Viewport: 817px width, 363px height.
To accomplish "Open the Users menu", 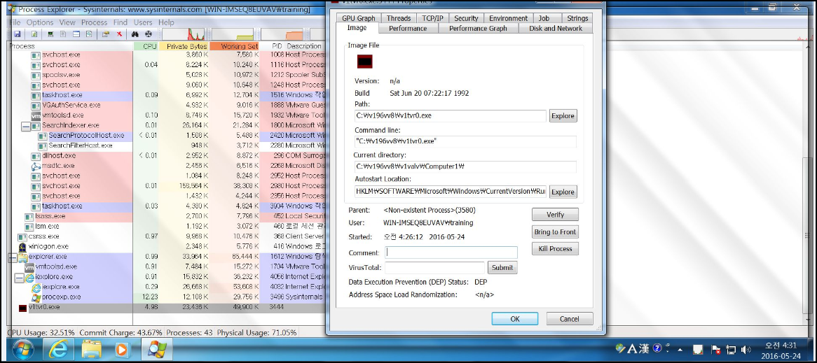I will (x=143, y=22).
